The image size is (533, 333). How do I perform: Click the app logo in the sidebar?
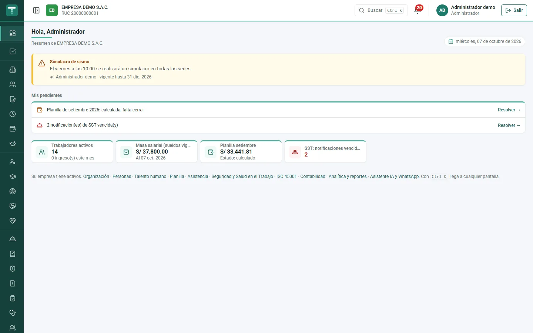pyautogui.click(x=12, y=10)
